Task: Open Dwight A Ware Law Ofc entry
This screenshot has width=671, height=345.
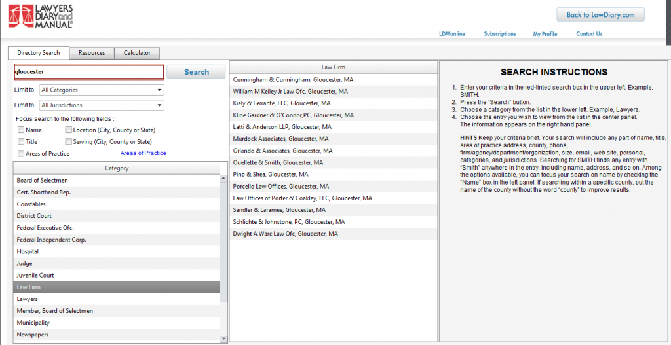Action: 334,234
